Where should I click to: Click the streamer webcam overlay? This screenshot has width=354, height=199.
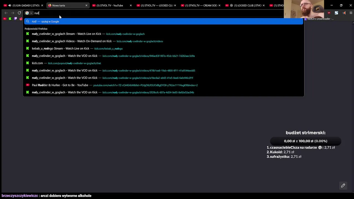coord(304,9)
